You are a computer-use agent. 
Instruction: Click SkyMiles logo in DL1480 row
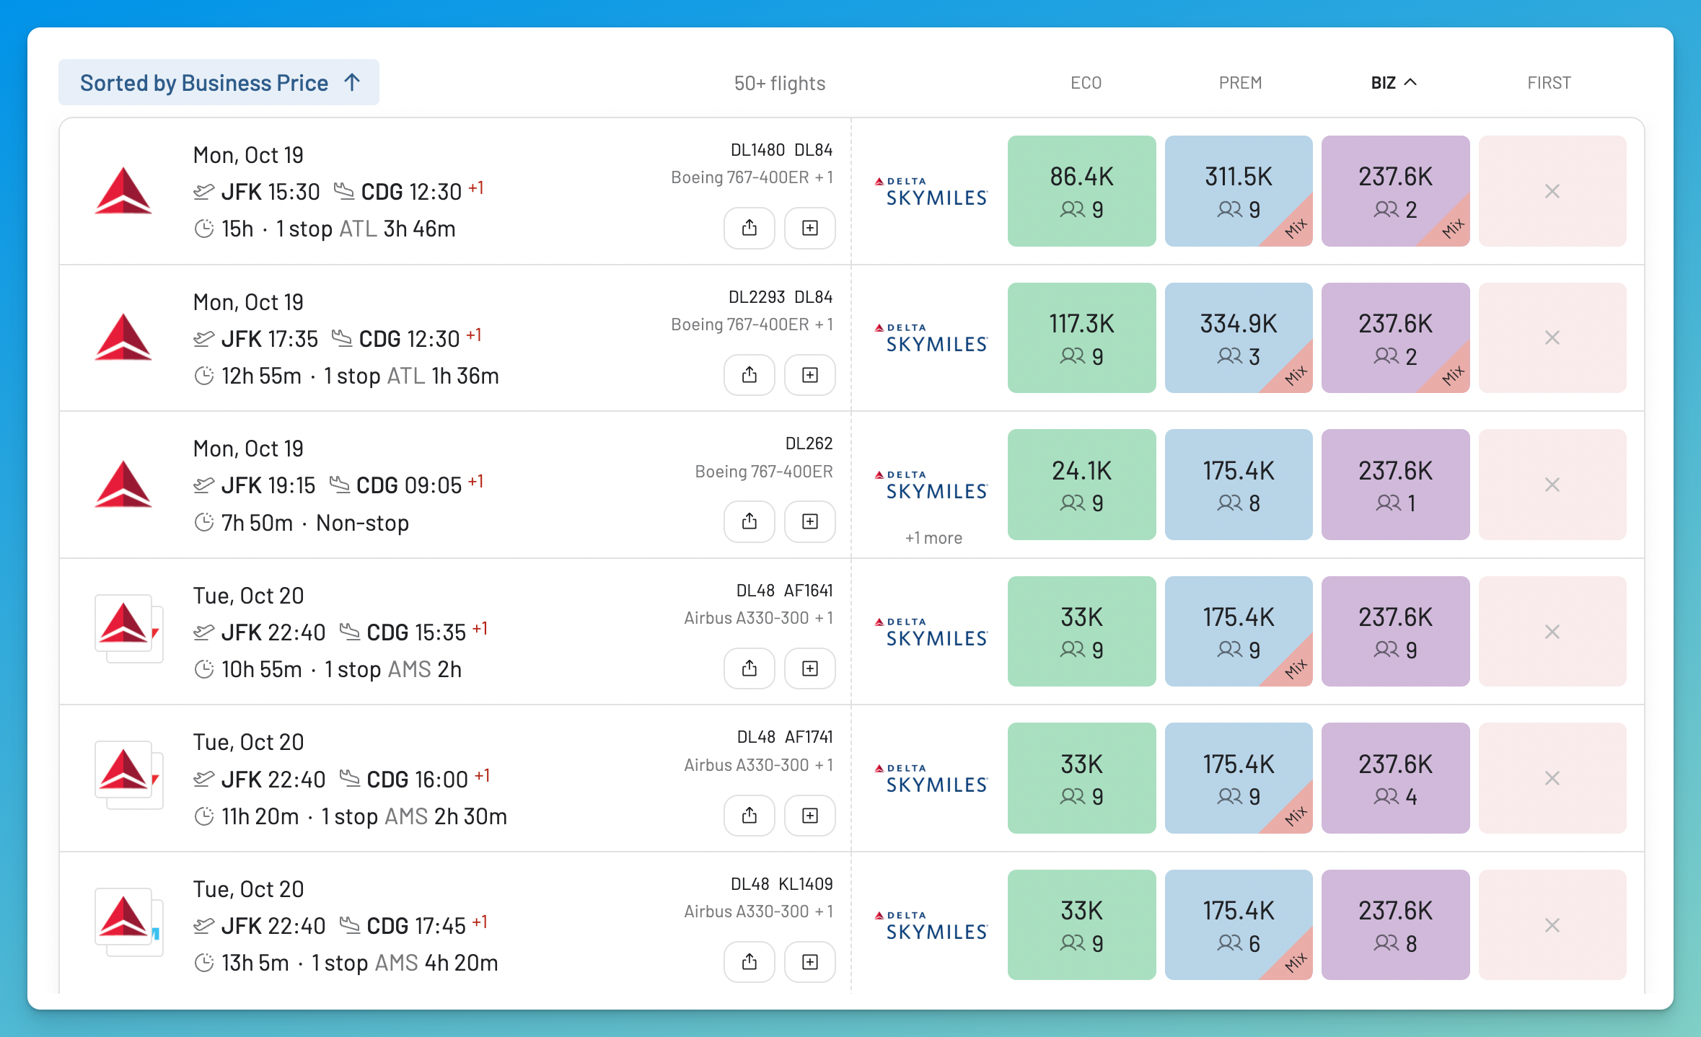pyautogui.click(x=931, y=192)
